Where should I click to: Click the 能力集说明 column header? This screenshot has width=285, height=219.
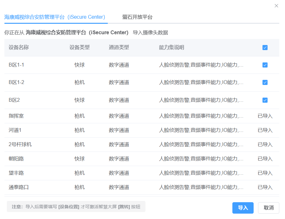pyautogui.click(x=172, y=48)
